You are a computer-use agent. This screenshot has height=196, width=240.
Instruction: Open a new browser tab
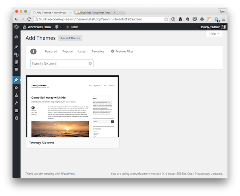122,12
